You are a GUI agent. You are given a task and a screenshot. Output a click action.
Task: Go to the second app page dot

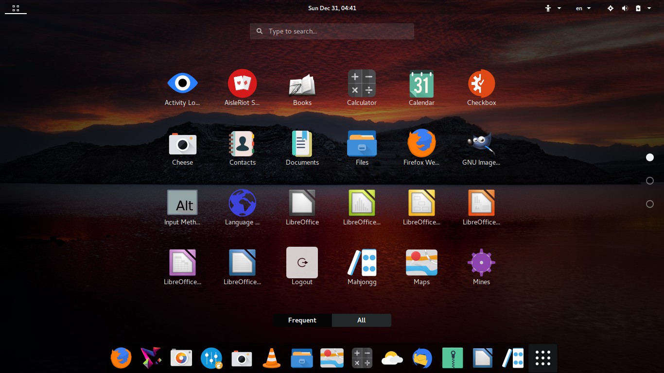(650, 181)
